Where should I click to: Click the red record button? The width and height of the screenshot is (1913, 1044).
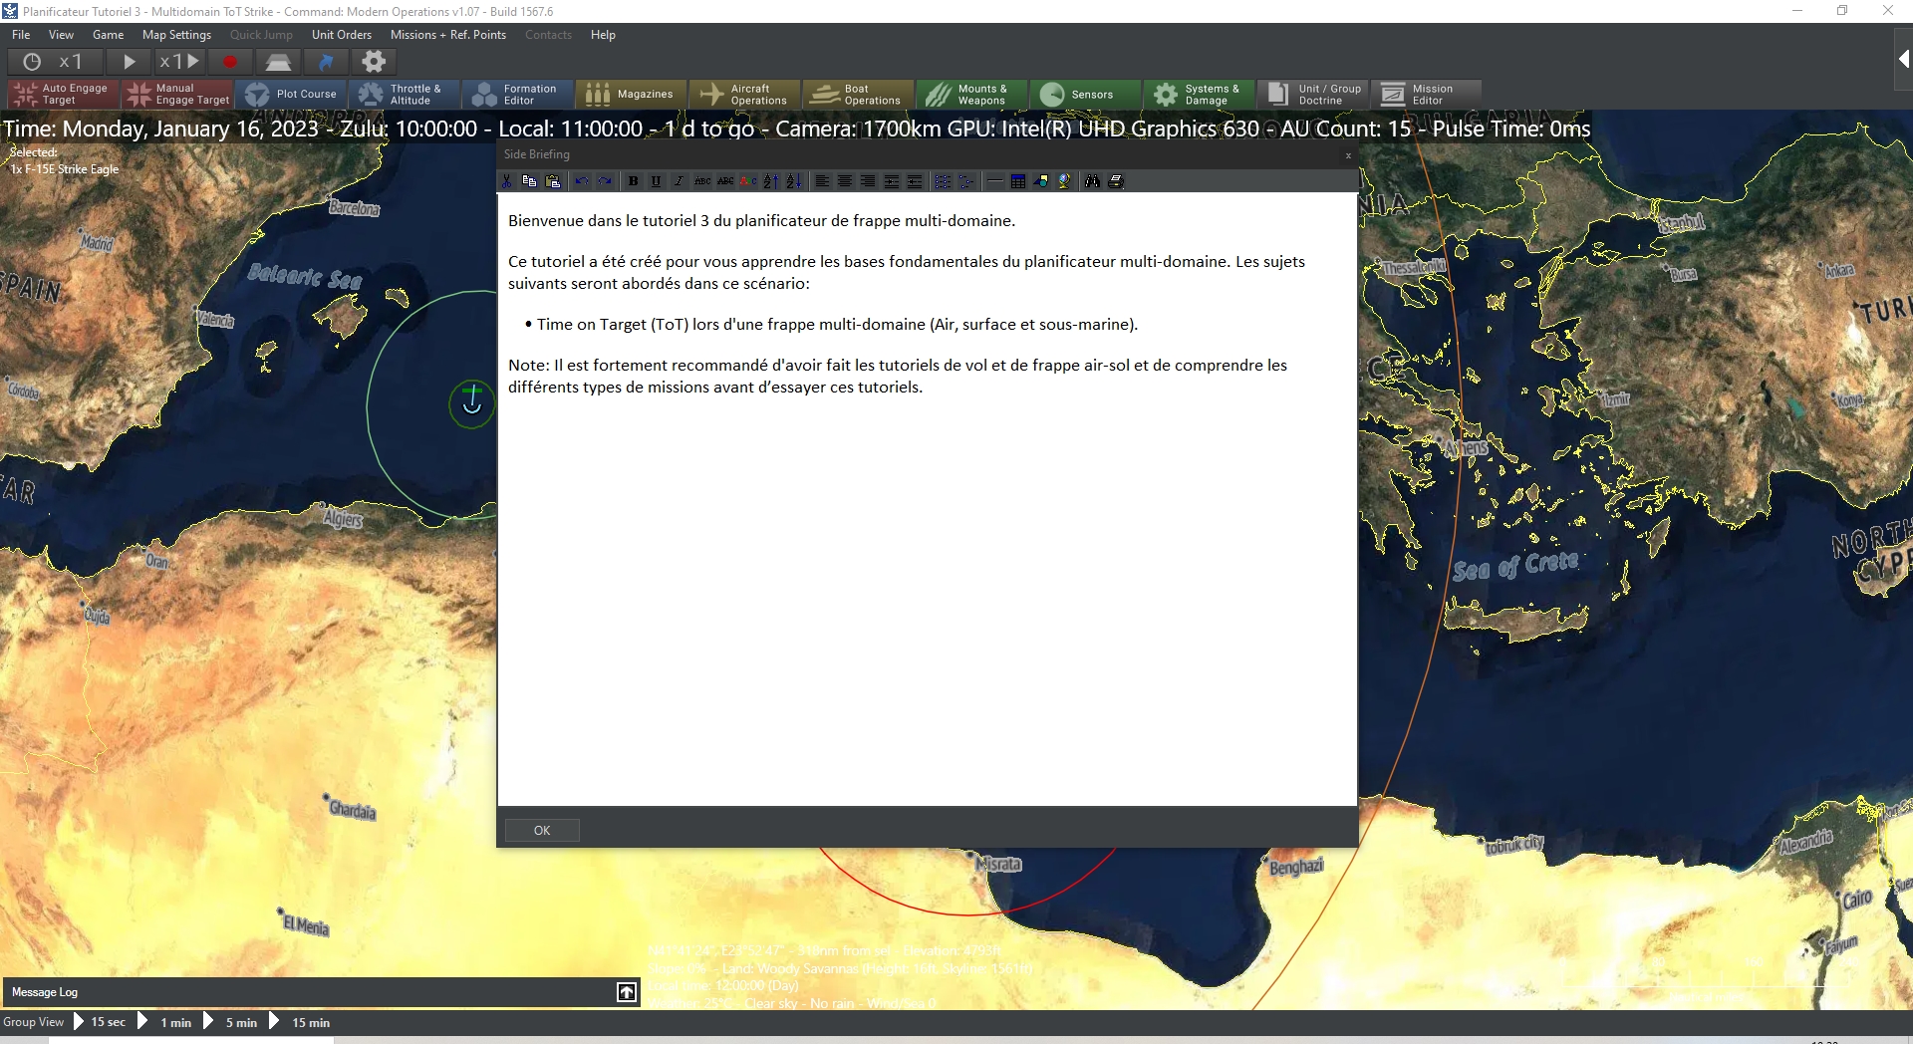(230, 62)
